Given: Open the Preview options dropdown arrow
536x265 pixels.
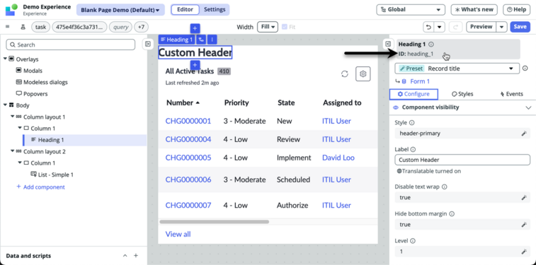Looking at the screenshot, I should point(501,27).
